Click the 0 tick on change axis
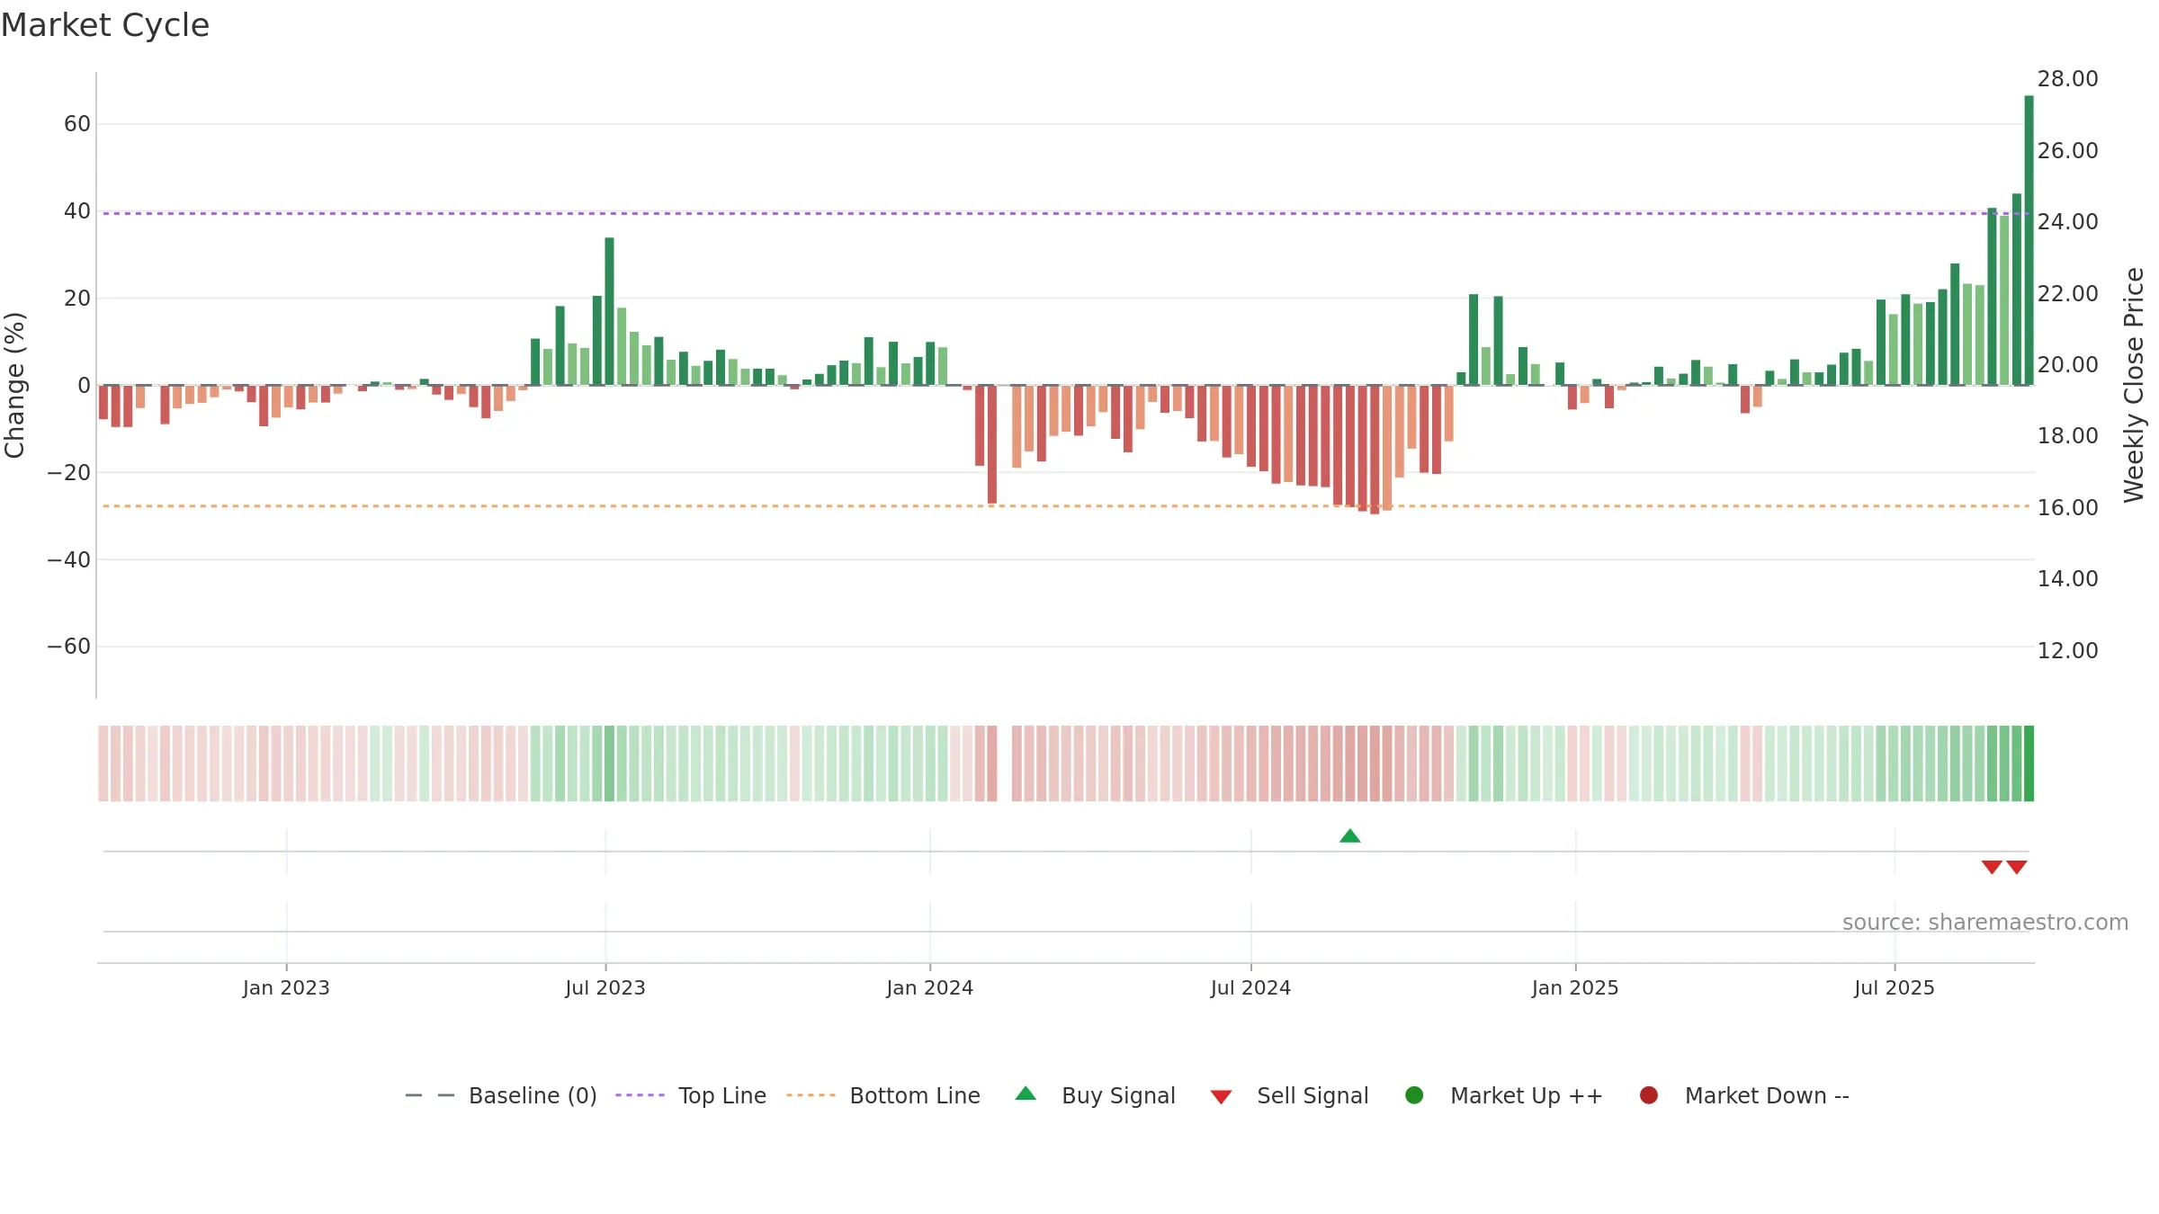2159x1214 pixels. [x=84, y=385]
